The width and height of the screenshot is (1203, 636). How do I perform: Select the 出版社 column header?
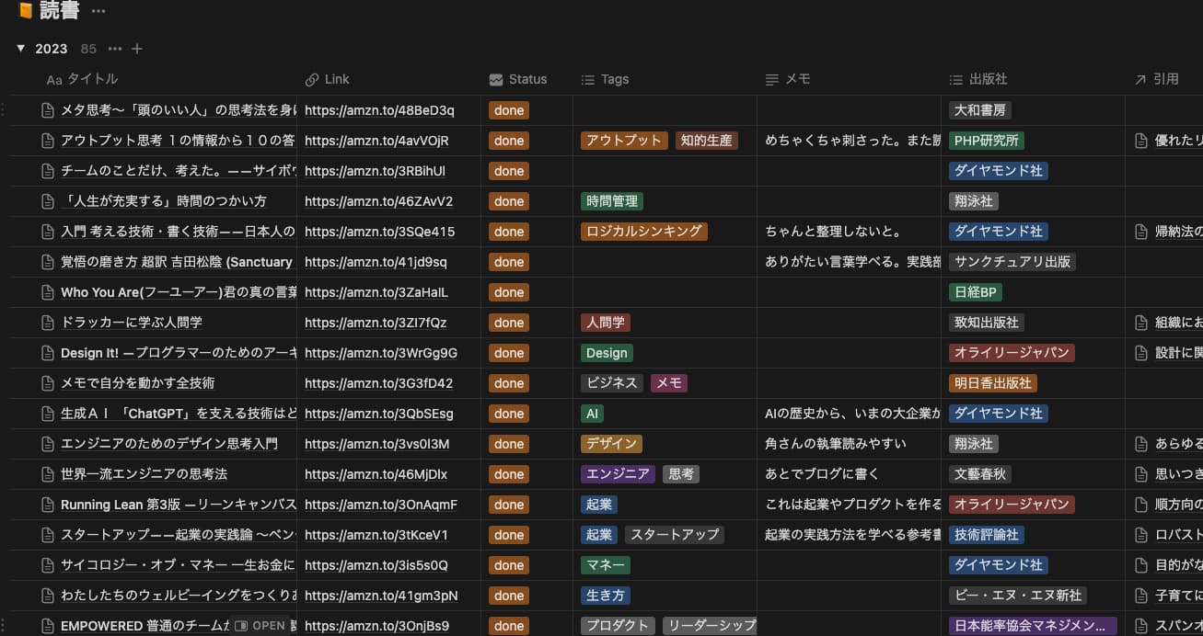(x=988, y=79)
